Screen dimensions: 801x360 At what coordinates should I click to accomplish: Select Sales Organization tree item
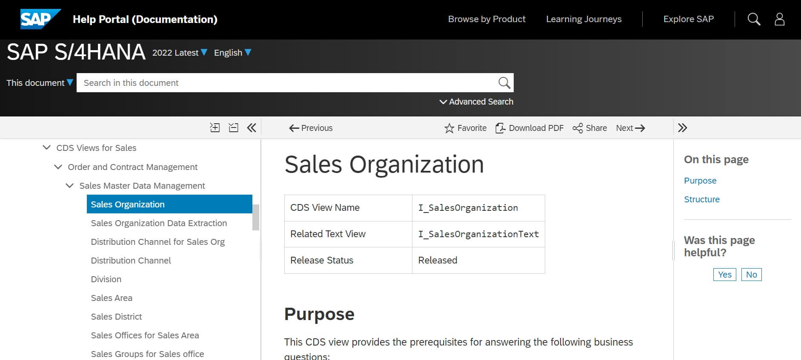[x=169, y=204]
